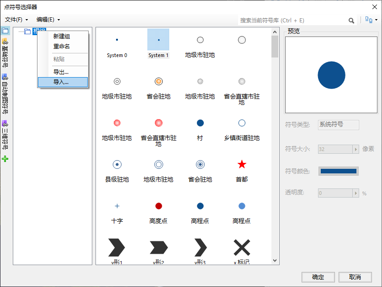This screenshot has width=382, height=287.
Task: Open the root group folder icon tab
Action: 5,31
